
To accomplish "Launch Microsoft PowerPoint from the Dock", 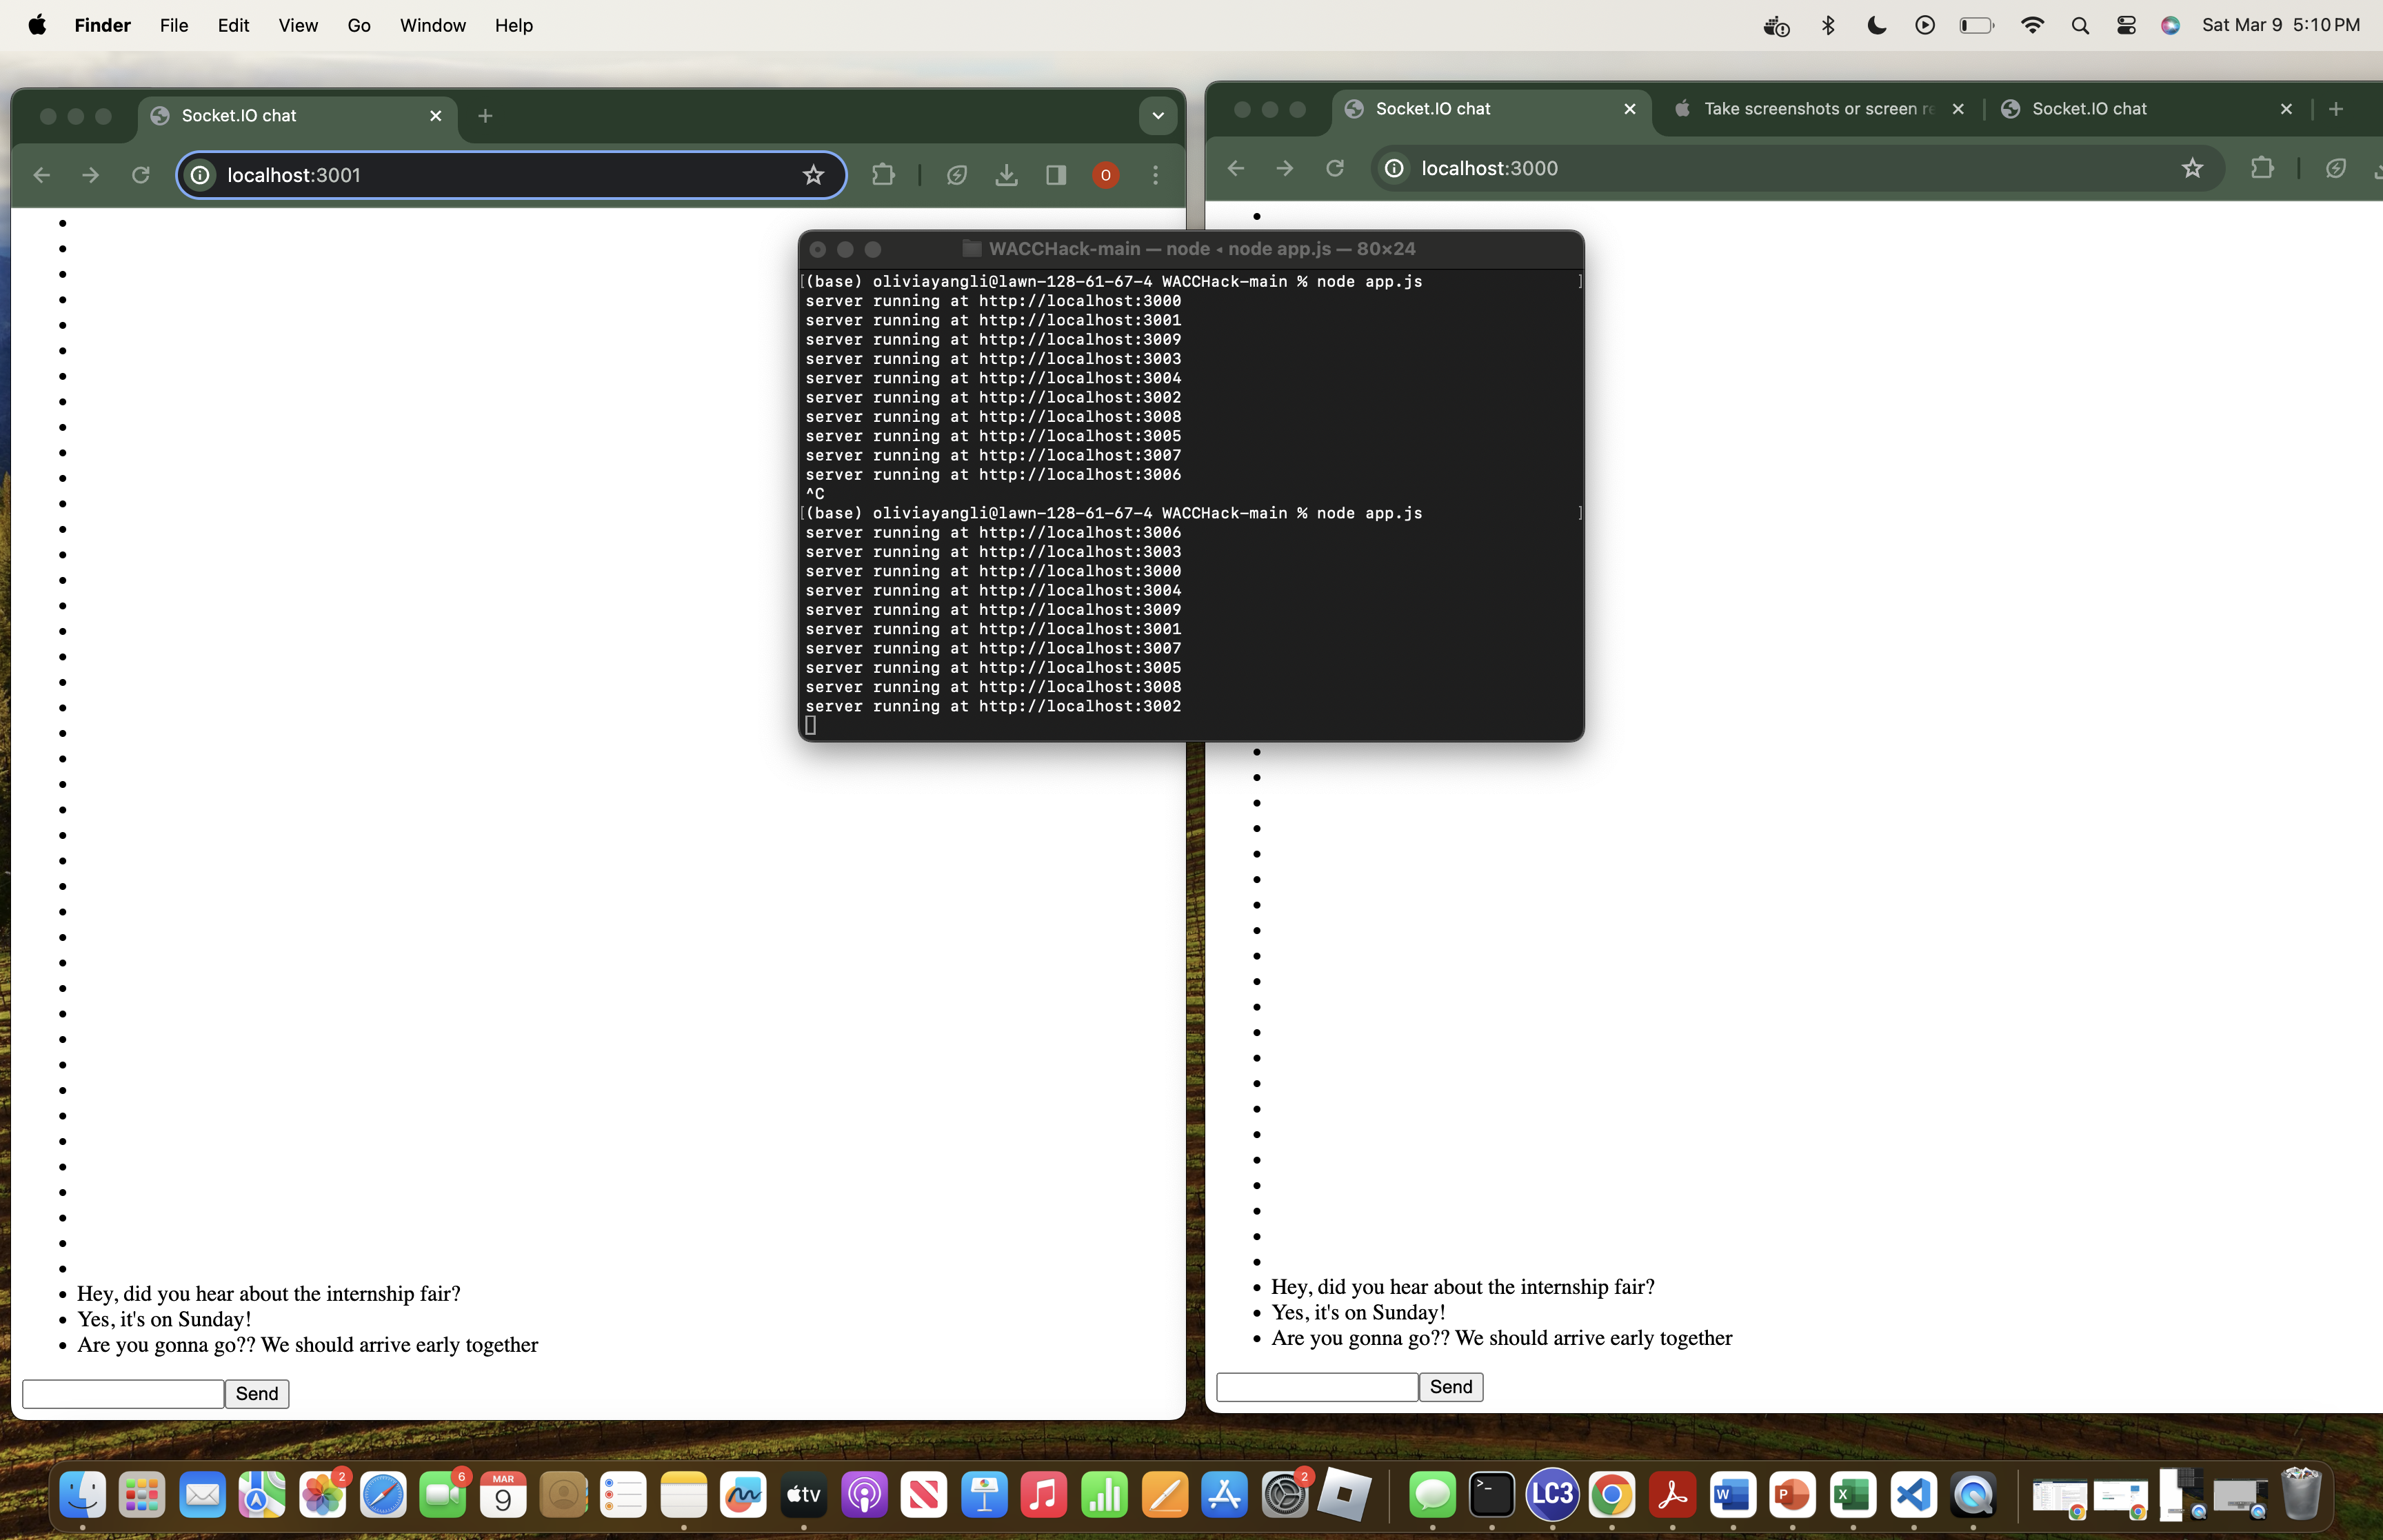I will point(1792,1495).
